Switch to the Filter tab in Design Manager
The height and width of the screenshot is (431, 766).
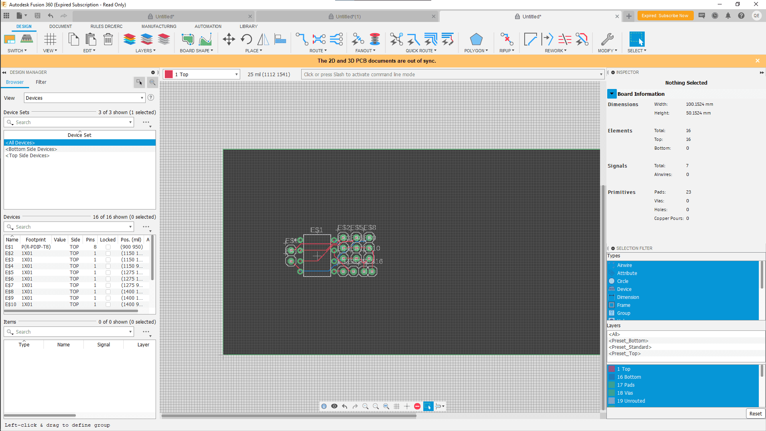pos(41,82)
